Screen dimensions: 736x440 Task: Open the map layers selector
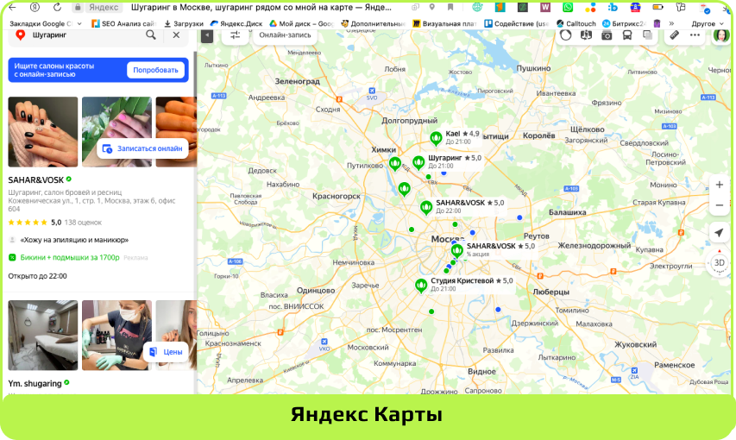pos(647,35)
